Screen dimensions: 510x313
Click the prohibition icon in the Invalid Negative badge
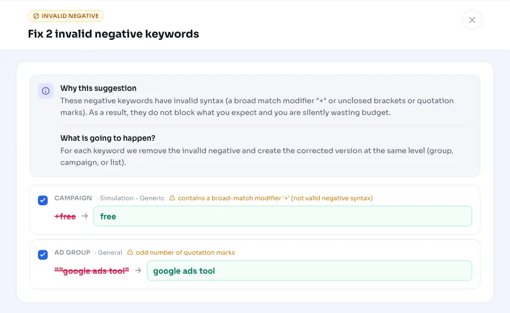(x=36, y=16)
